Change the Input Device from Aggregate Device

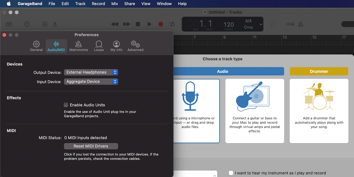click(91, 82)
